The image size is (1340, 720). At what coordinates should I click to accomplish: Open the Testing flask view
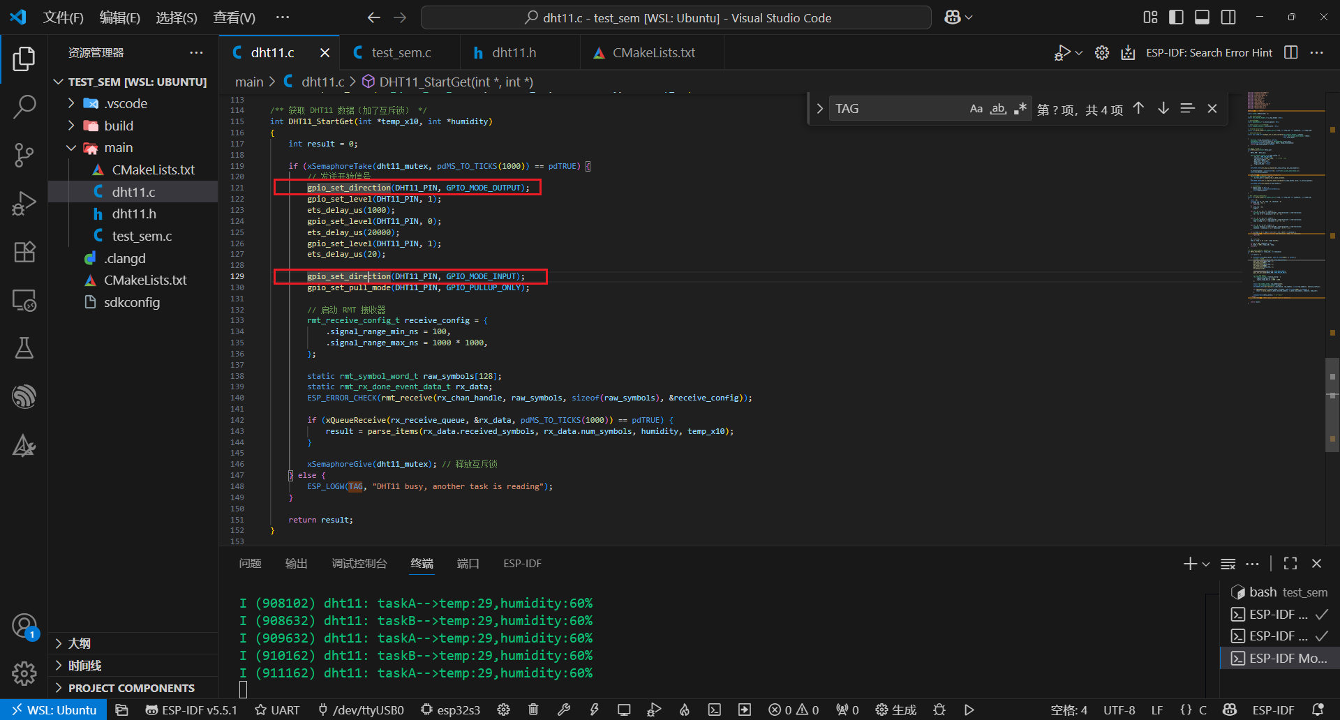(x=24, y=348)
